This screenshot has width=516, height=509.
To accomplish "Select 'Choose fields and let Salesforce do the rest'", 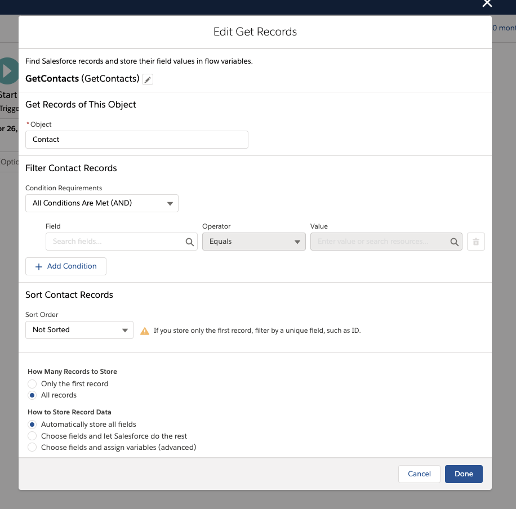I will [x=32, y=436].
